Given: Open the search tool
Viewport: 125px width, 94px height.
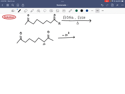Looking at the screenshot, I should [13, 5].
